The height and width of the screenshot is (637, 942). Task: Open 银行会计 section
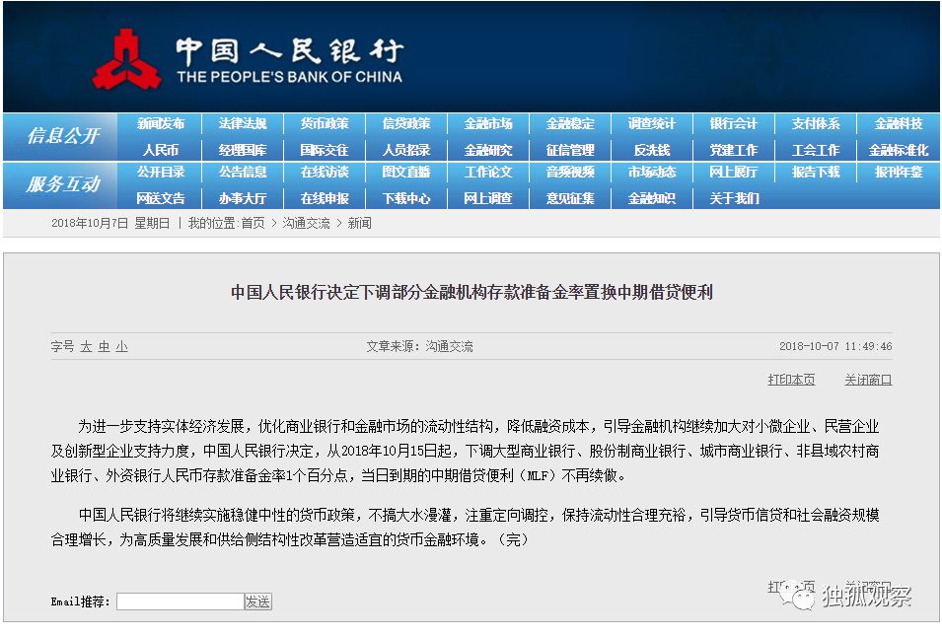(x=734, y=124)
